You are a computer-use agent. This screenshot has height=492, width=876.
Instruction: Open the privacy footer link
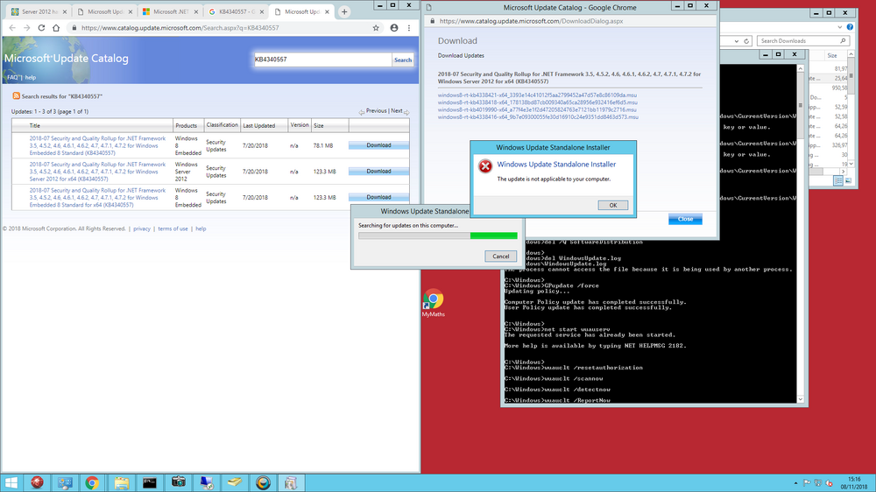point(142,228)
